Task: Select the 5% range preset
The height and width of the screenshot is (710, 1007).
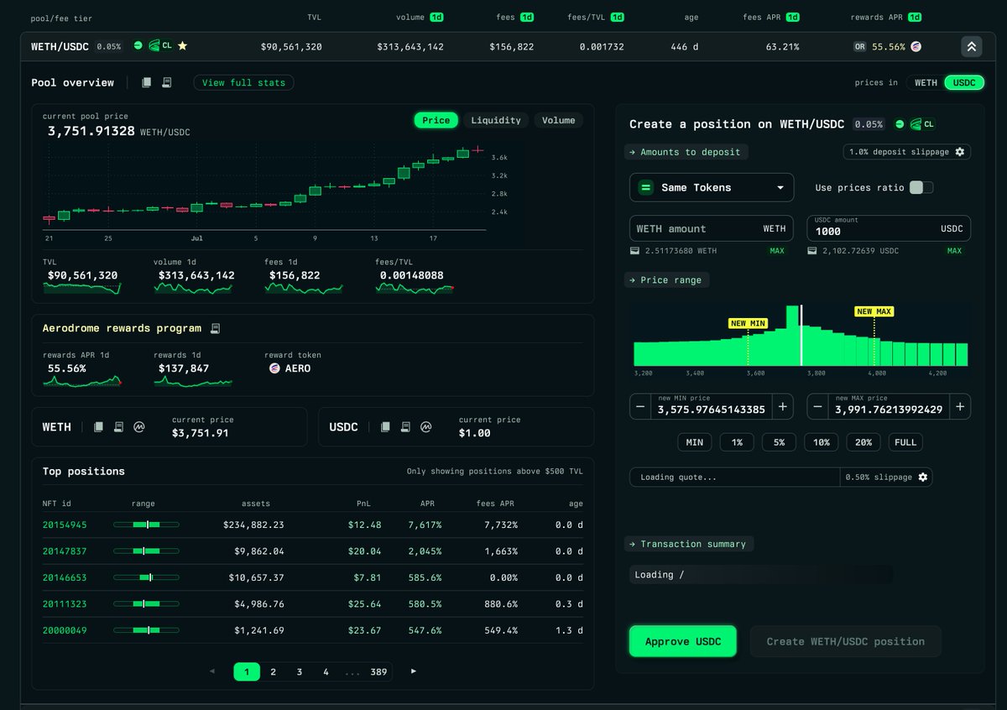Action: (779, 442)
